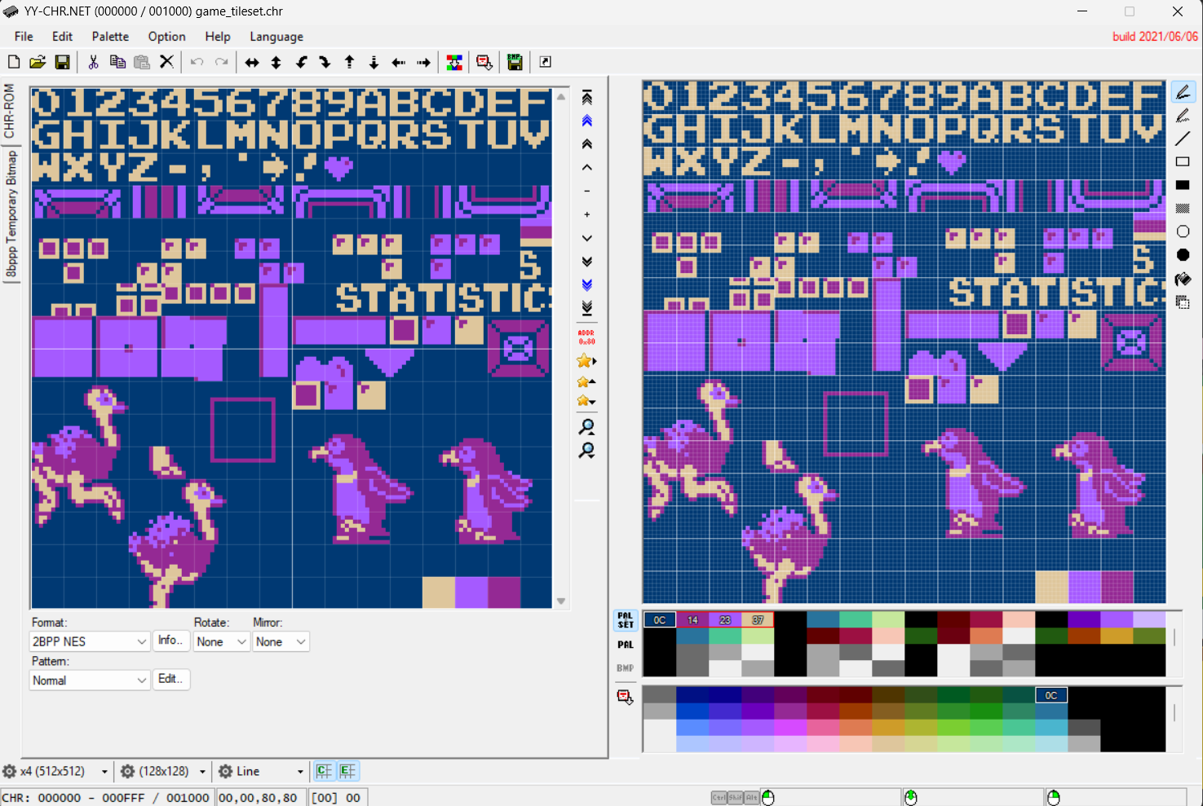Shift the tile left with the left arrow
The width and height of the screenshot is (1203, 806).
(x=399, y=63)
